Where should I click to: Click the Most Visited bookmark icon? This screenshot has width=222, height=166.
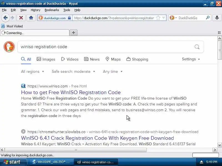(3, 26)
